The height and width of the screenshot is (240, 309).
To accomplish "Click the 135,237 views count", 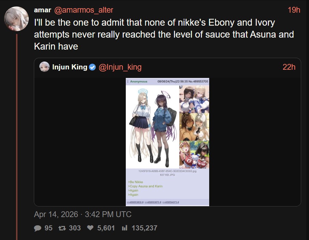I will pos(145,228).
